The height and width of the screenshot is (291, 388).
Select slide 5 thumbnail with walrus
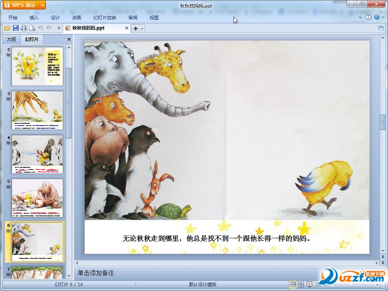tap(38, 198)
